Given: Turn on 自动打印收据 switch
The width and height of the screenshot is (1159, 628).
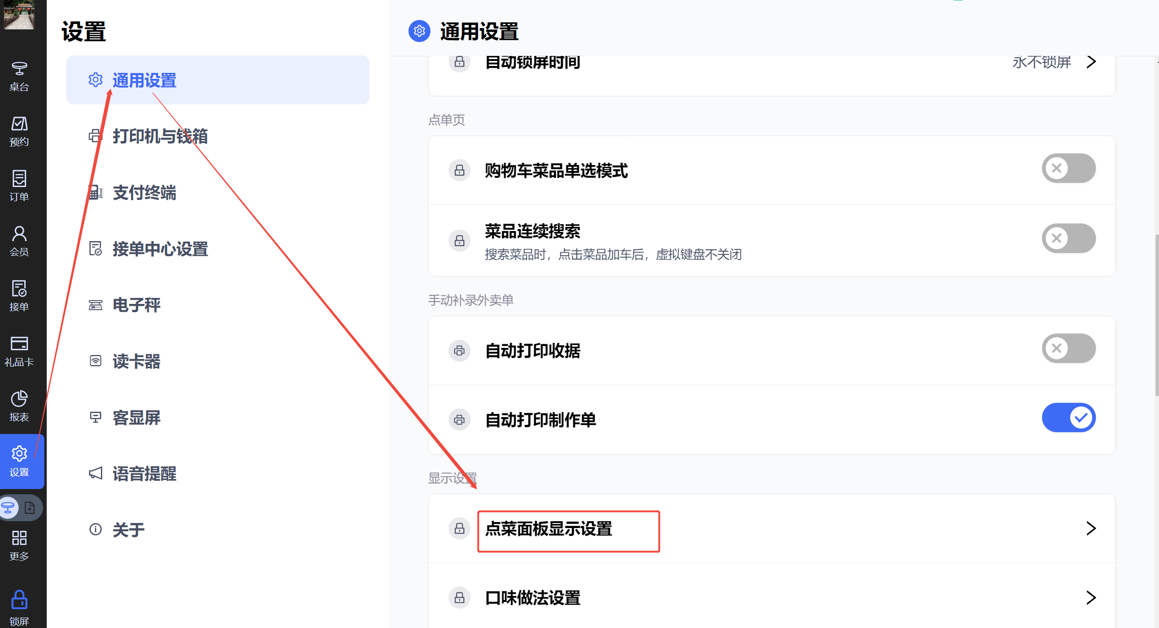Looking at the screenshot, I should [x=1069, y=348].
